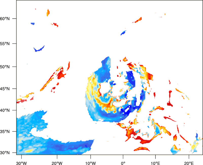
Task: Click the 20°E longitude label
Action: [189, 163]
